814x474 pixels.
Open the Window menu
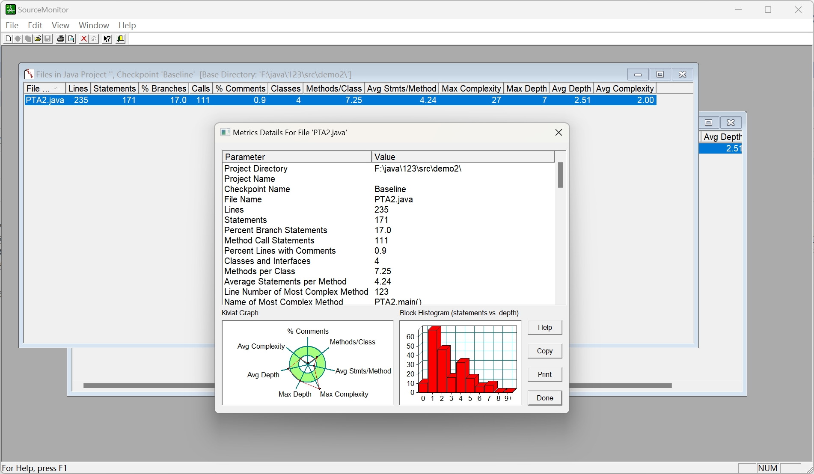point(94,25)
